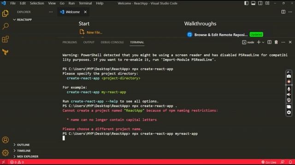Click Go Live in status bar

(x=269, y=162)
